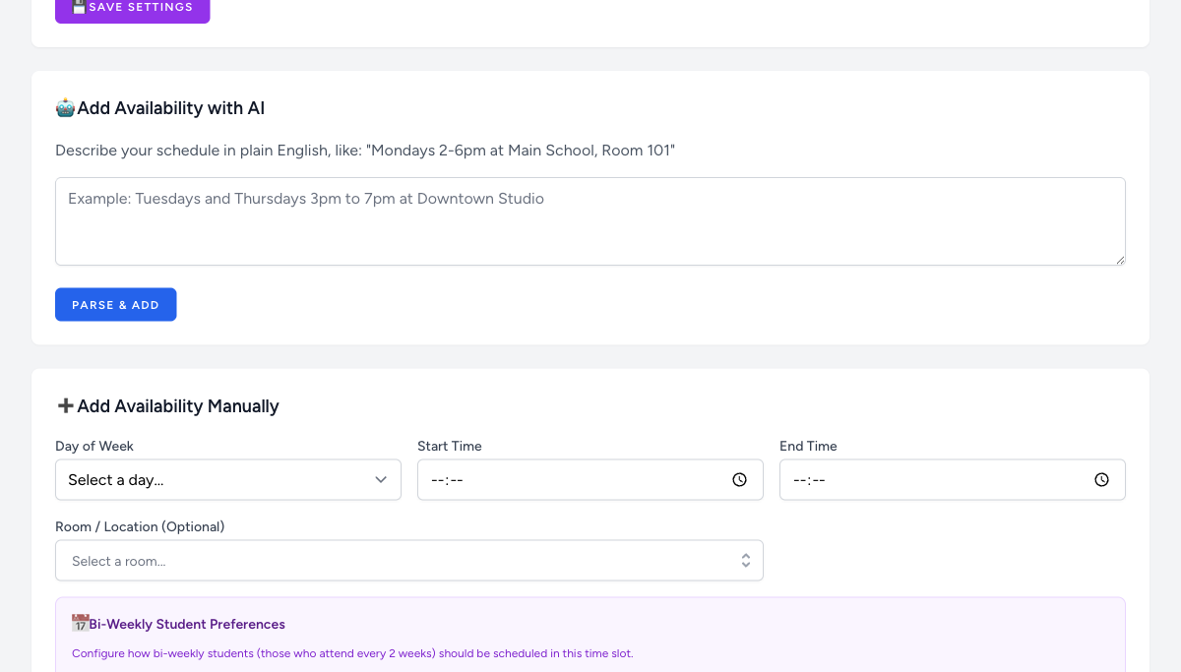
Task: Click the "Bi-Weekly Student Preferences" heading
Action: (187, 624)
